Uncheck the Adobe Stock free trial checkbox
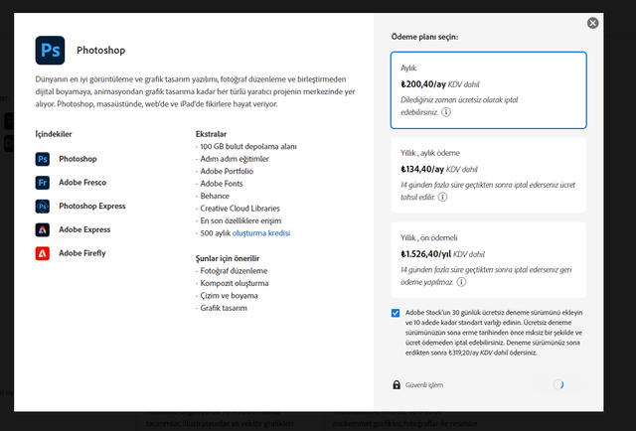 tap(397, 313)
